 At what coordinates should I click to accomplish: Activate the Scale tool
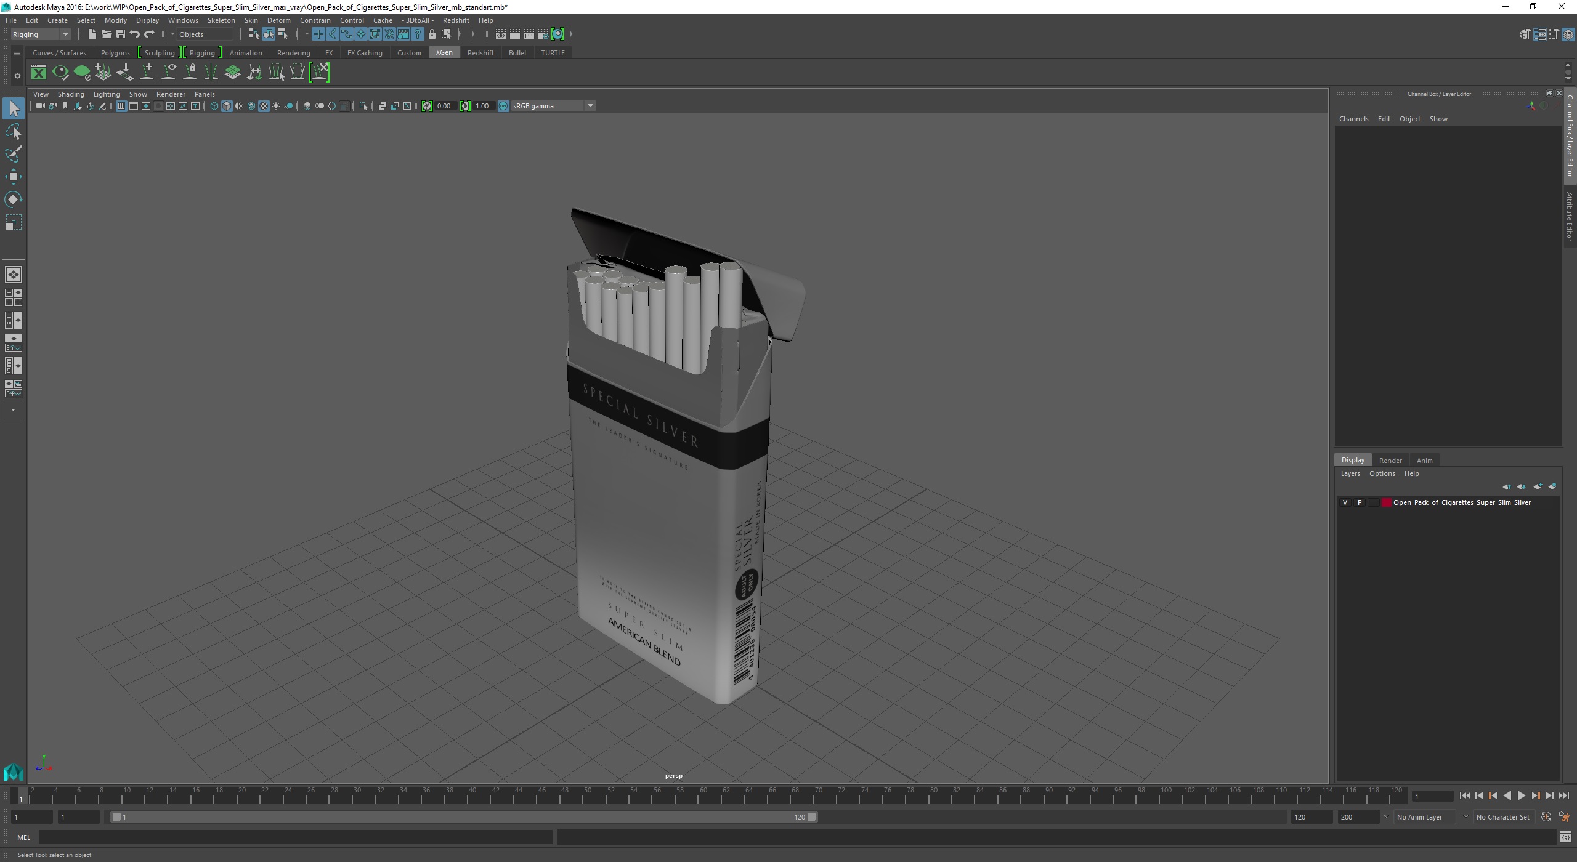(14, 222)
